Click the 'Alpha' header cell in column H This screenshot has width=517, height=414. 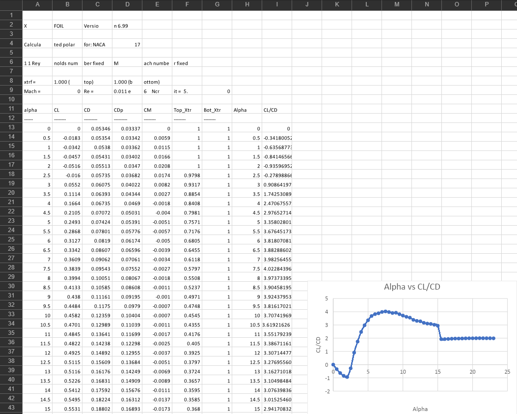(x=247, y=110)
